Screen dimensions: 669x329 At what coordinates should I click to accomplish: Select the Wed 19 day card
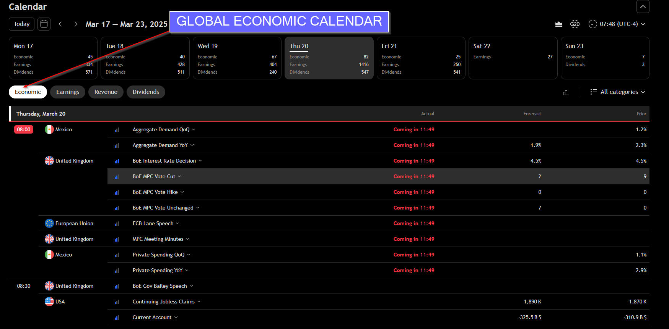tap(237, 58)
